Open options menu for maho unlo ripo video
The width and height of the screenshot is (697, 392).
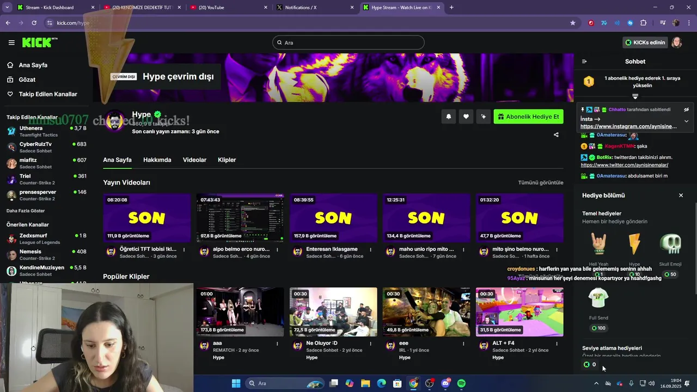click(463, 250)
